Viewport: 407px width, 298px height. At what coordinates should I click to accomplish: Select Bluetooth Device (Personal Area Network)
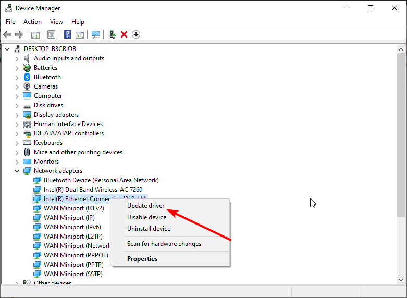coord(101,180)
